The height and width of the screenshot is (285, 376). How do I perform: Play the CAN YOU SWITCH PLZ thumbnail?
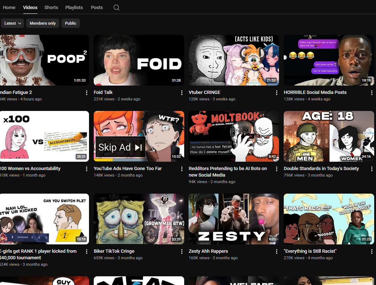44,219
